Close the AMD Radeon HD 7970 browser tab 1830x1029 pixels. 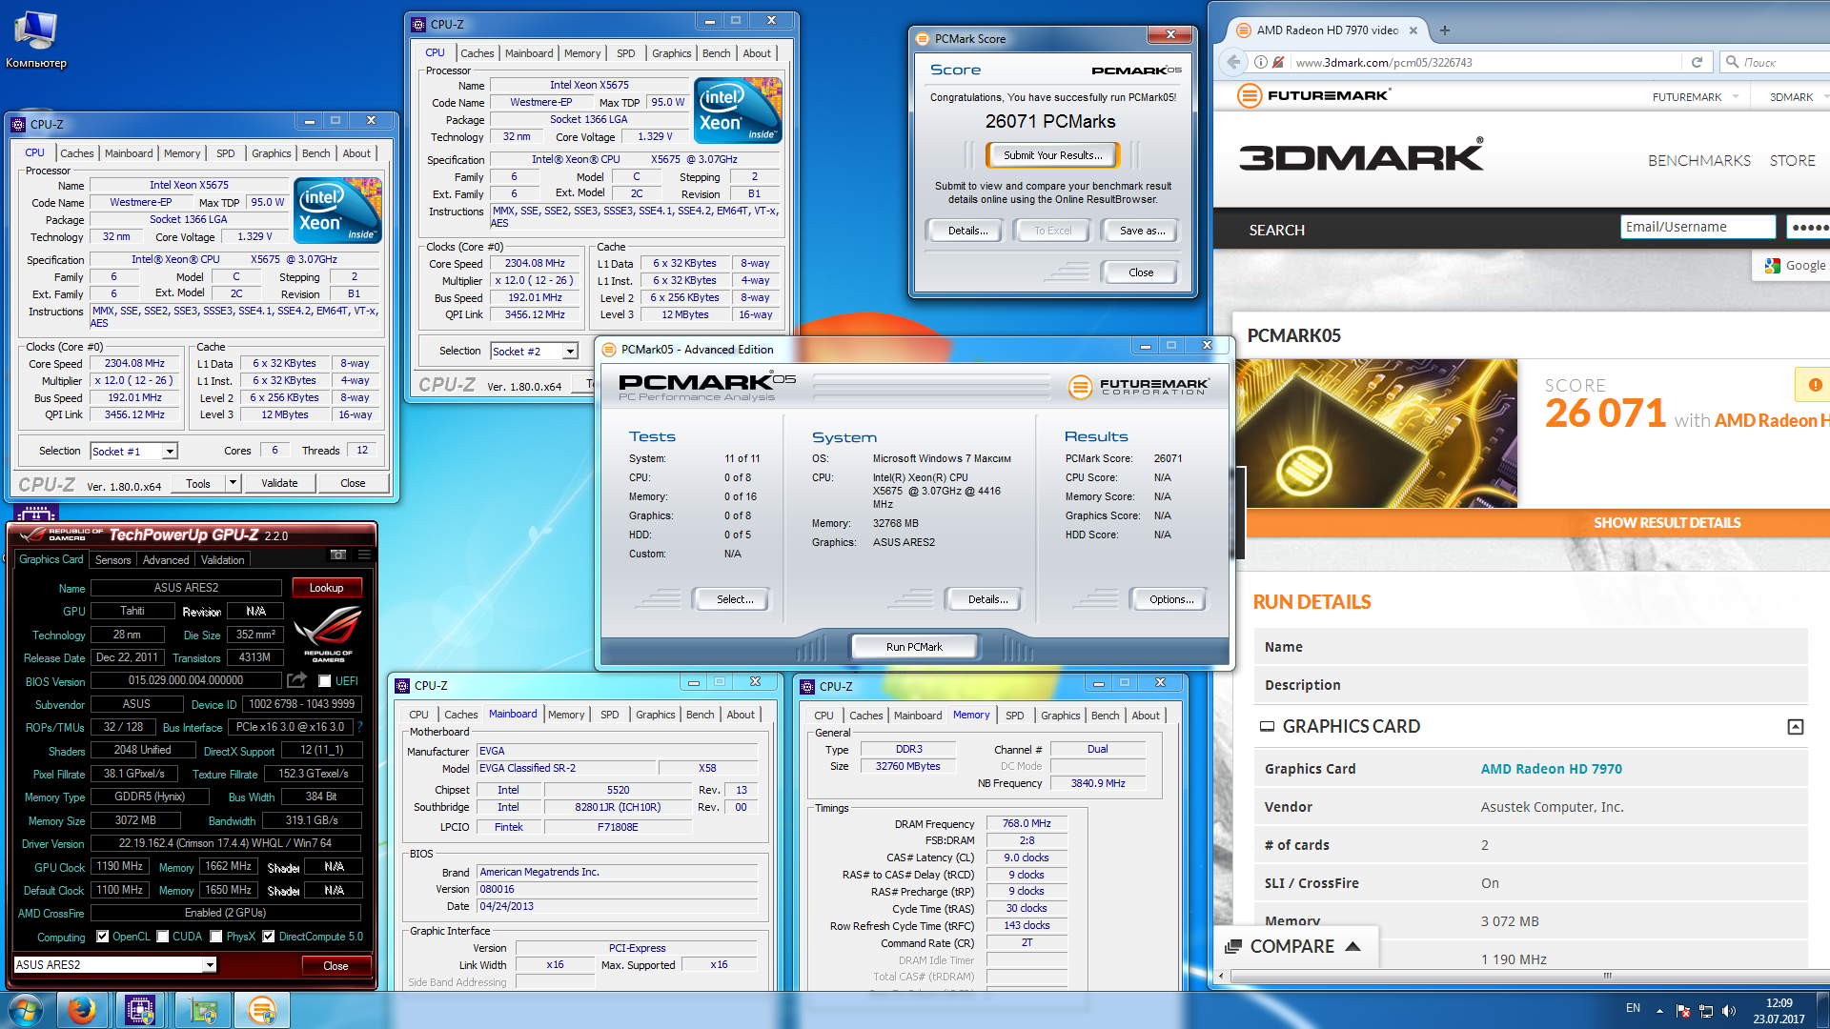[1413, 30]
